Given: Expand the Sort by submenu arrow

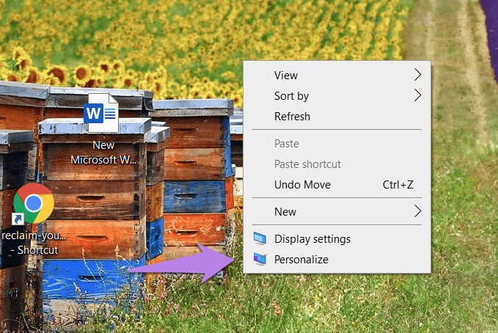Looking at the screenshot, I should tap(417, 95).
